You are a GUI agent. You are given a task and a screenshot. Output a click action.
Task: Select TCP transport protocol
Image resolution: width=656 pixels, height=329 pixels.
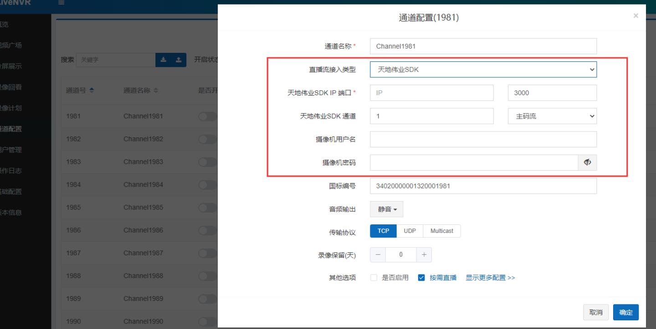tap(383, 231)
